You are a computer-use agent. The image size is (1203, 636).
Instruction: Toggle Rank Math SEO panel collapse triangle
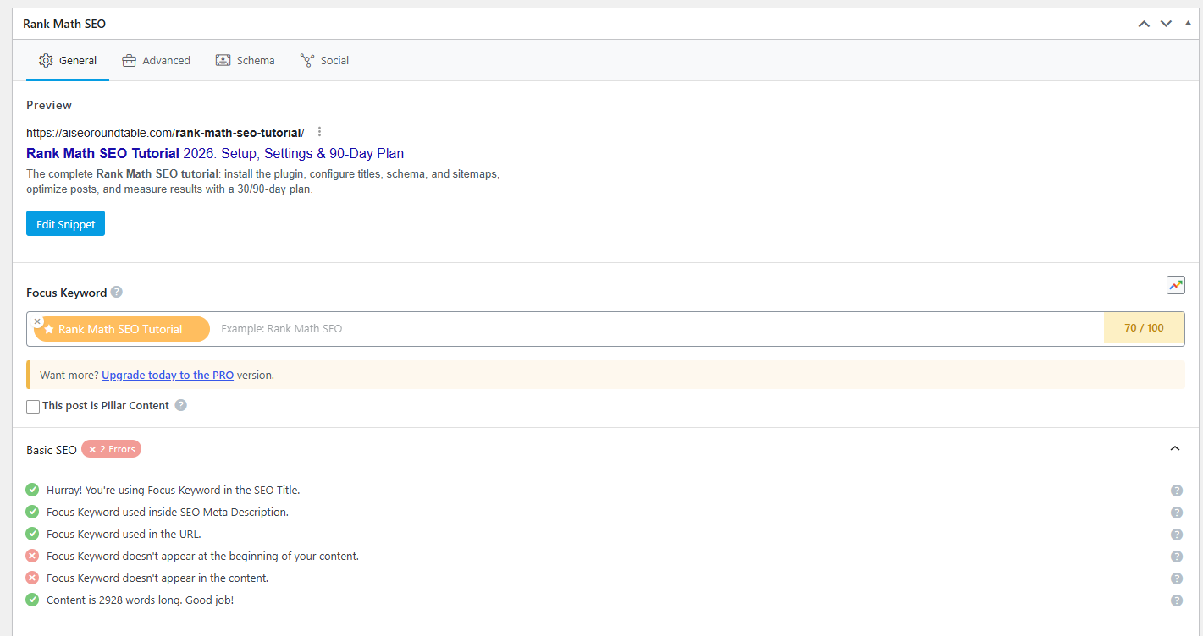(1188, 24)
